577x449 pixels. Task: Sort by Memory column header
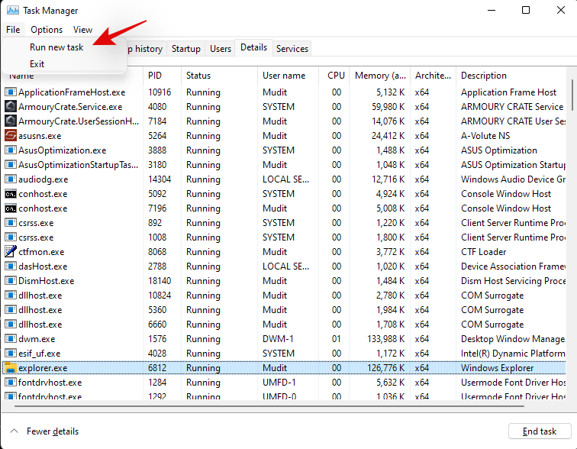point(380,76)
